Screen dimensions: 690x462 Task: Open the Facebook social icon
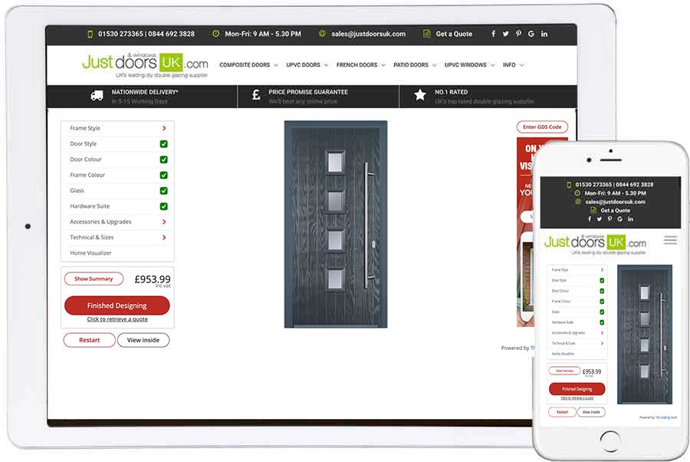point(493,34)
